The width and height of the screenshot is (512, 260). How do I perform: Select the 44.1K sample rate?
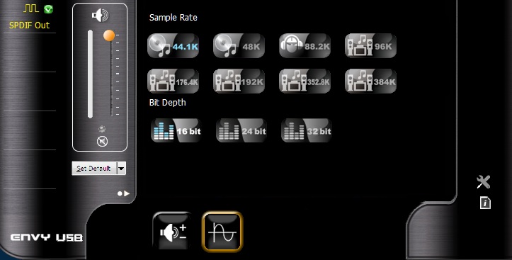click(x=173, y=46)
